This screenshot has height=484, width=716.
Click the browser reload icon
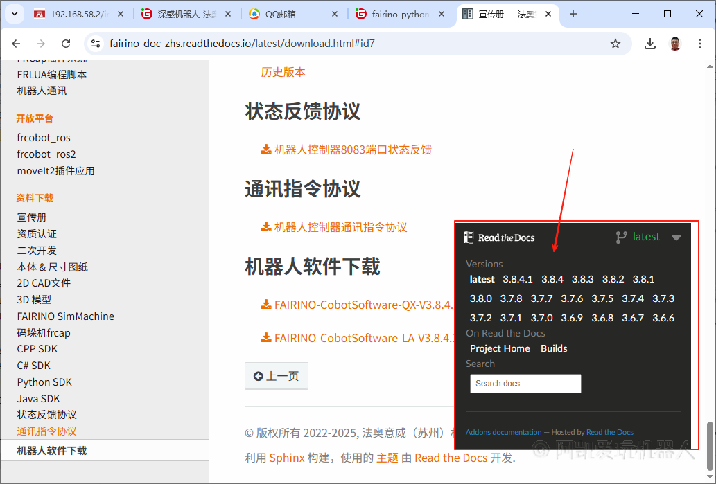(x=66, y=44)
